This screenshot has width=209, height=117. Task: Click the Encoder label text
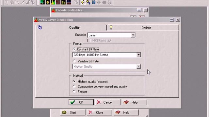click(x=80, y=35)
